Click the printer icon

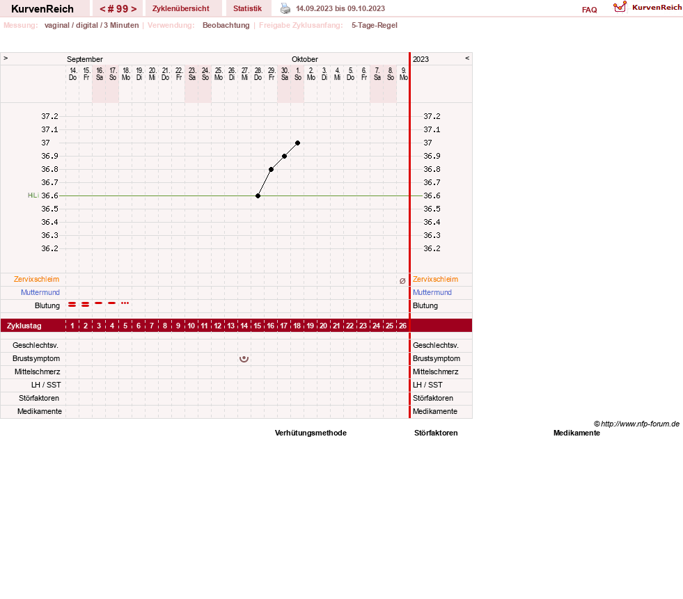tap(285, 8)
